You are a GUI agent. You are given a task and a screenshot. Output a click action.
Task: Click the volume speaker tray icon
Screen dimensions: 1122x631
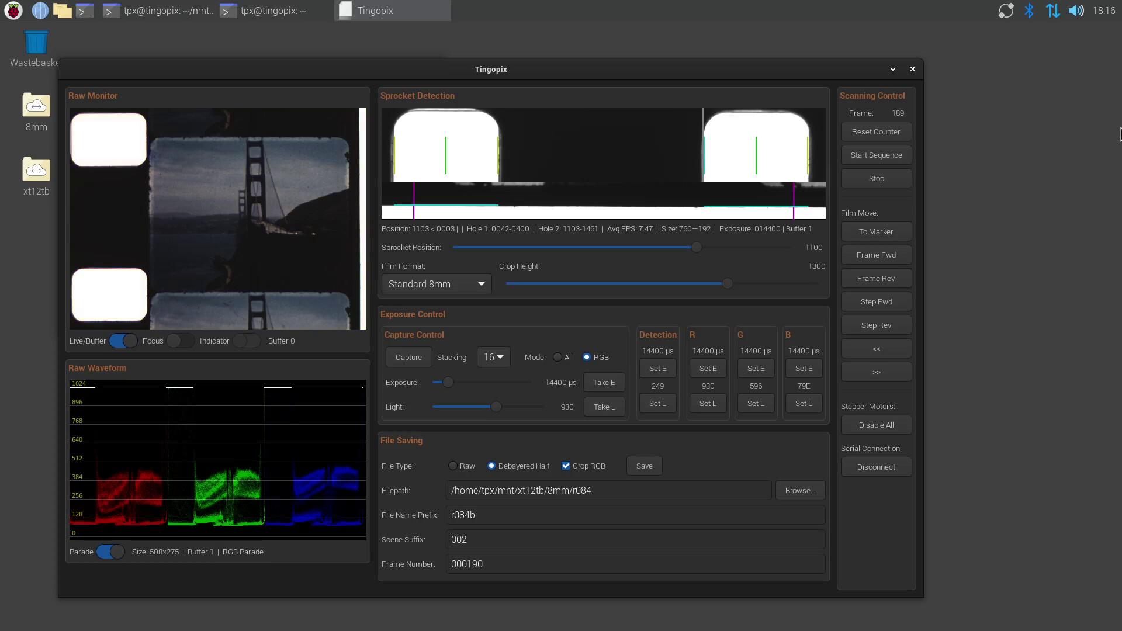1076,11
